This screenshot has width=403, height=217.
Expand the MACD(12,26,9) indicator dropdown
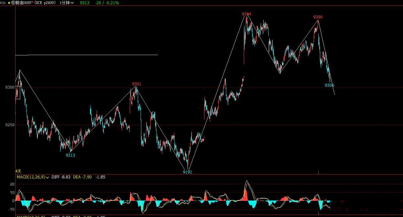[48, 177]
